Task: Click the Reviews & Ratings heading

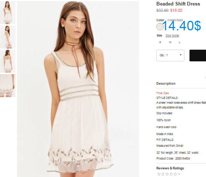Action: coord(170,168)
